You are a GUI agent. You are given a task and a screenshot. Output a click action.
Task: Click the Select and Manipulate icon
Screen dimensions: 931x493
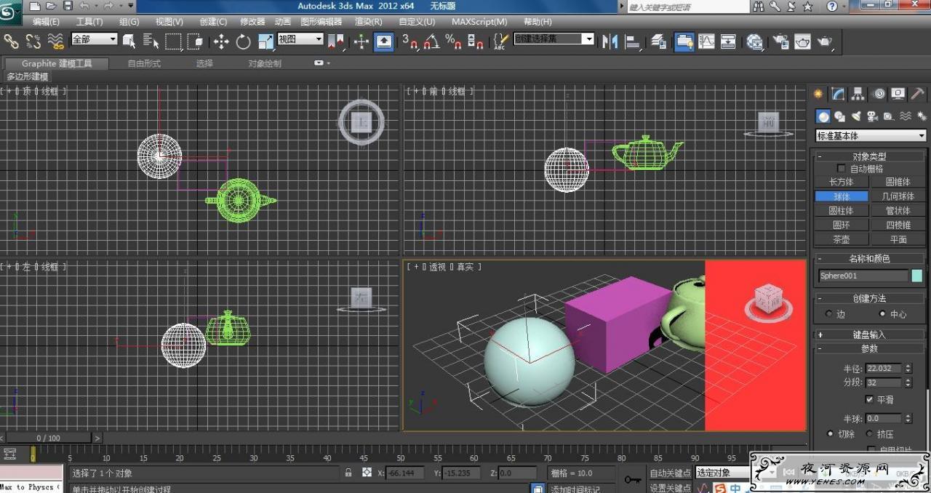[x=361, y=41]
